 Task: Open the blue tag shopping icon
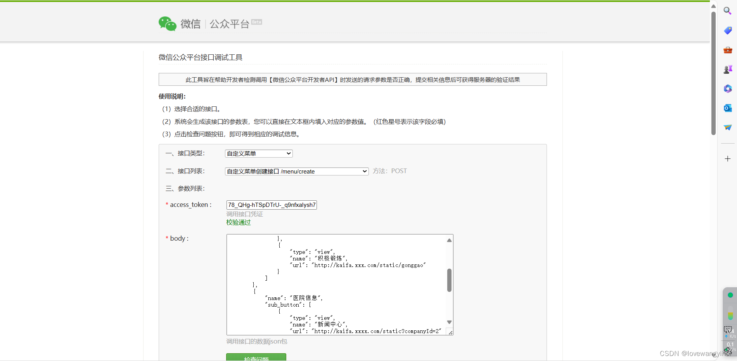[728, 30]
